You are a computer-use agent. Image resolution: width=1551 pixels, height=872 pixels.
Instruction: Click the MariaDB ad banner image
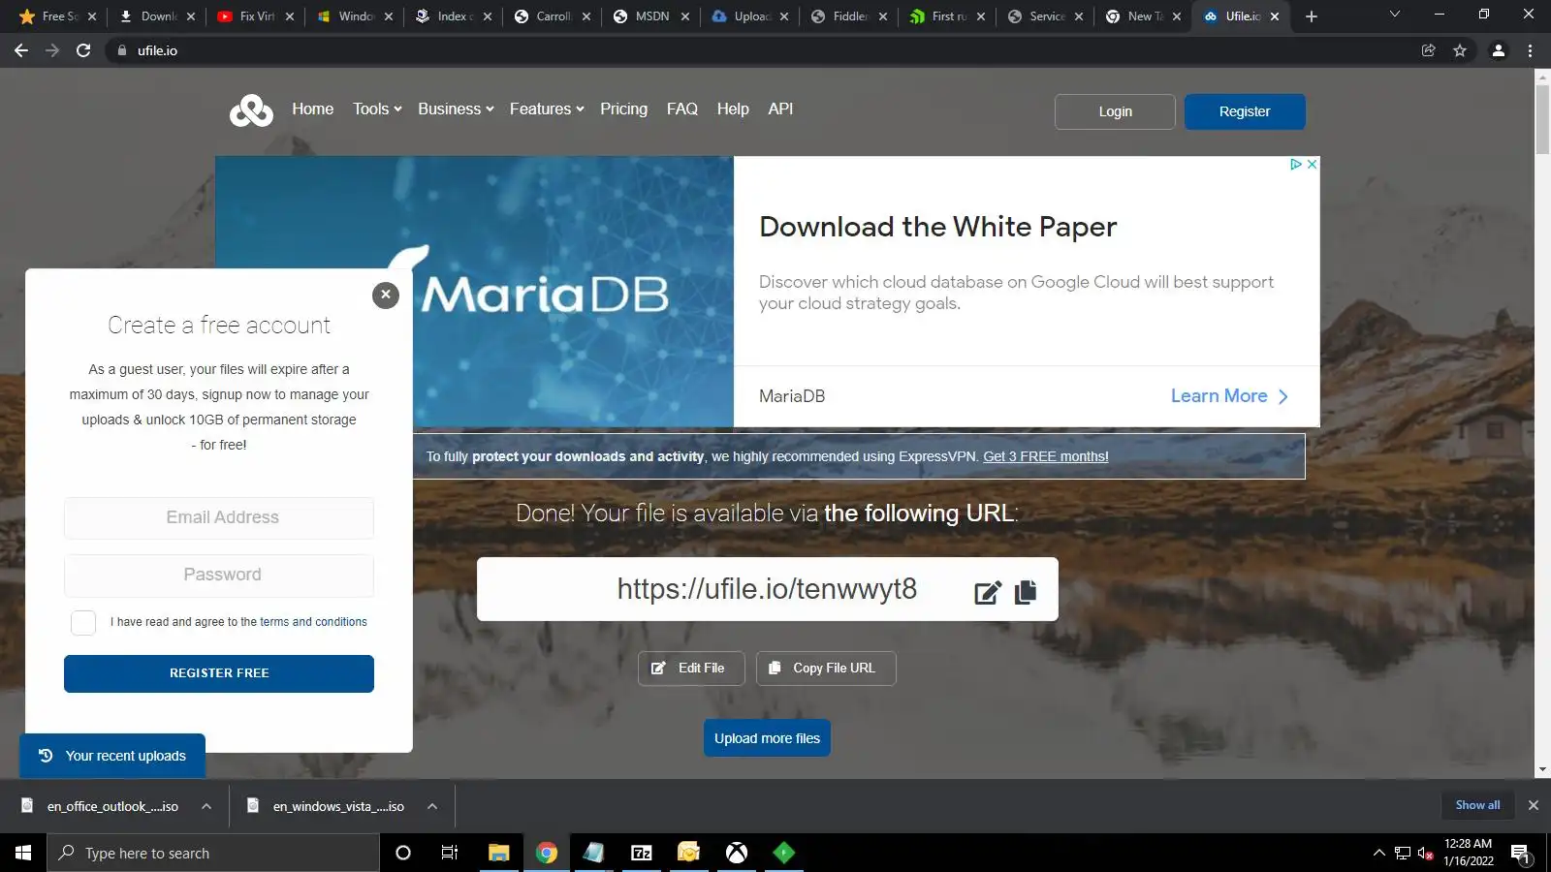474,292
